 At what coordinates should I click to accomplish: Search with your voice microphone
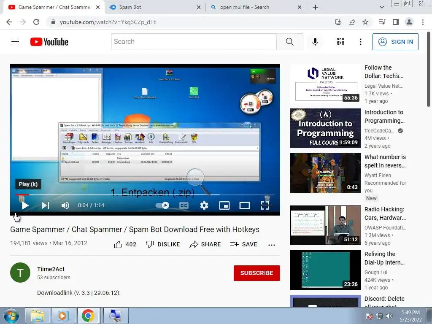tap(315, 42)
